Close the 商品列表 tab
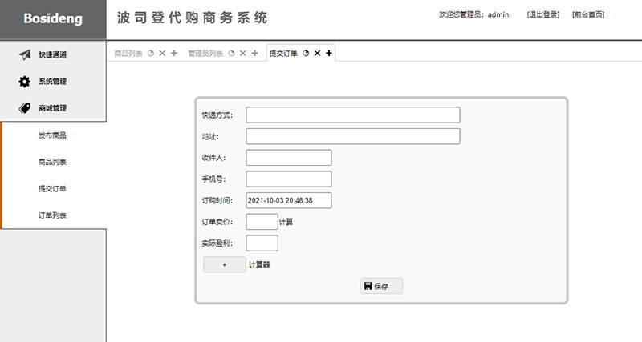 [x=162, y=54]
